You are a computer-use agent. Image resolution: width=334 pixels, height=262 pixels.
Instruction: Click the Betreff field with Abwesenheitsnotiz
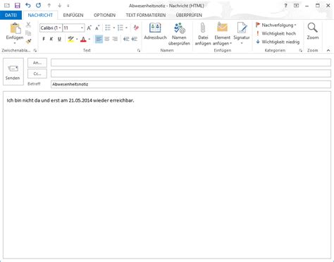point(191,84)
